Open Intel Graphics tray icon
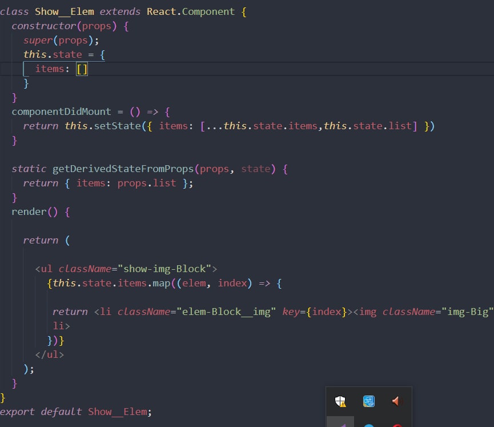Image resolution: width=494 pixels, height=427 pixels. pyautogui.click(x=368, y=401)
